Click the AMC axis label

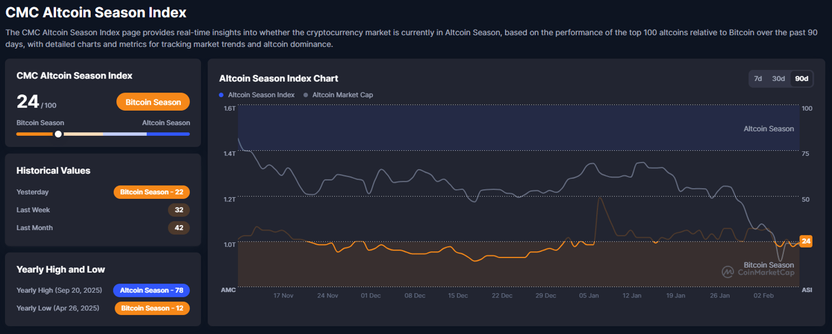[228, 290]
